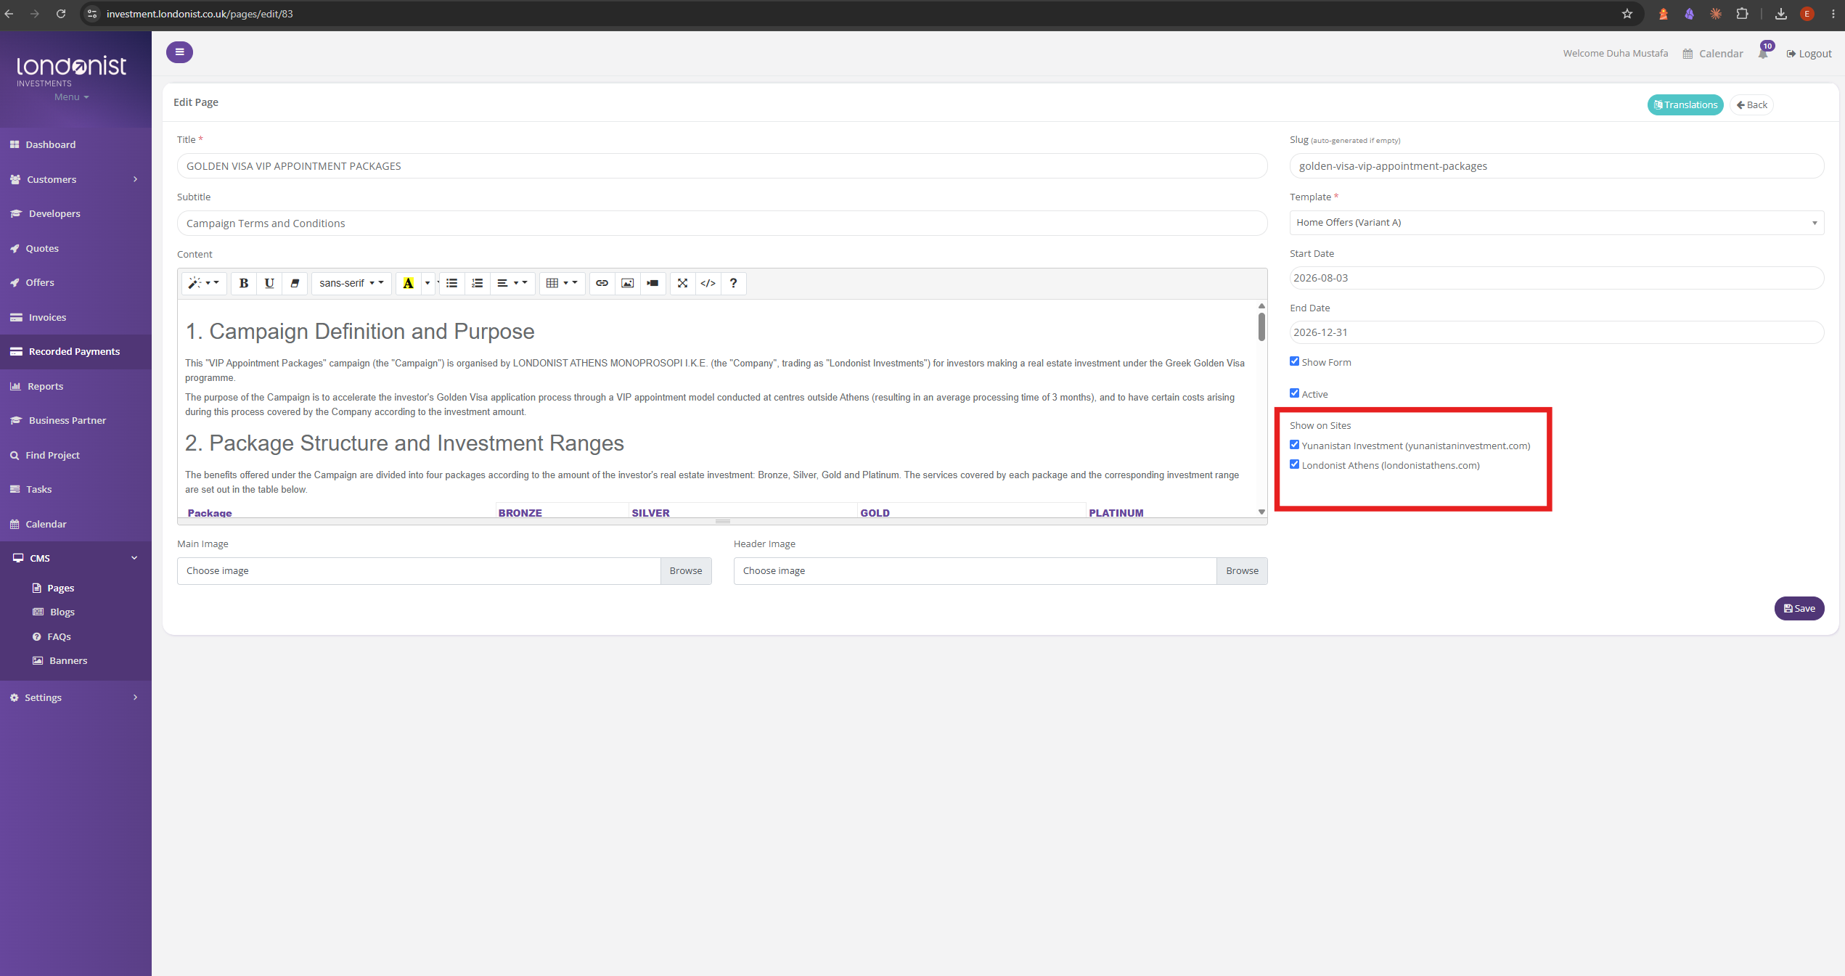The height and width of the screenshot is (976, 1845).
Task: Open the Menu dropdown under the logo
Action: [71, 97]
